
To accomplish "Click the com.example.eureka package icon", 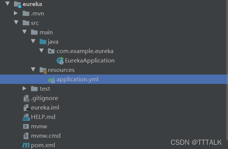I will tap(51, 51).
